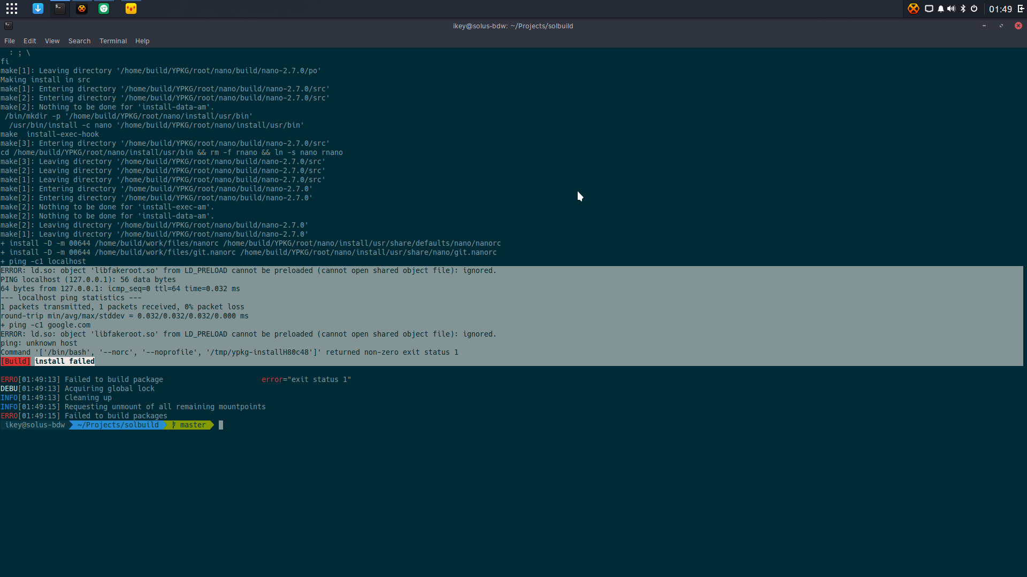Open the applications grid menu in the panel
1027x577 pixels.
pyautogui.click(x=12, y=9)
